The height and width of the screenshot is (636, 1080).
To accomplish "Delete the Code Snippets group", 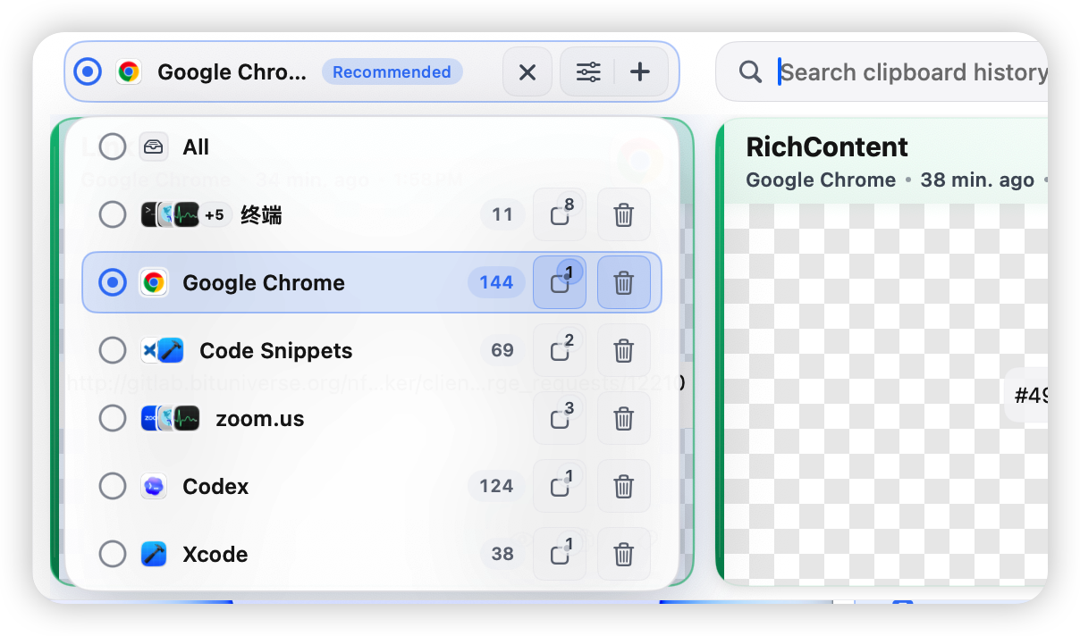I will 624,350.
